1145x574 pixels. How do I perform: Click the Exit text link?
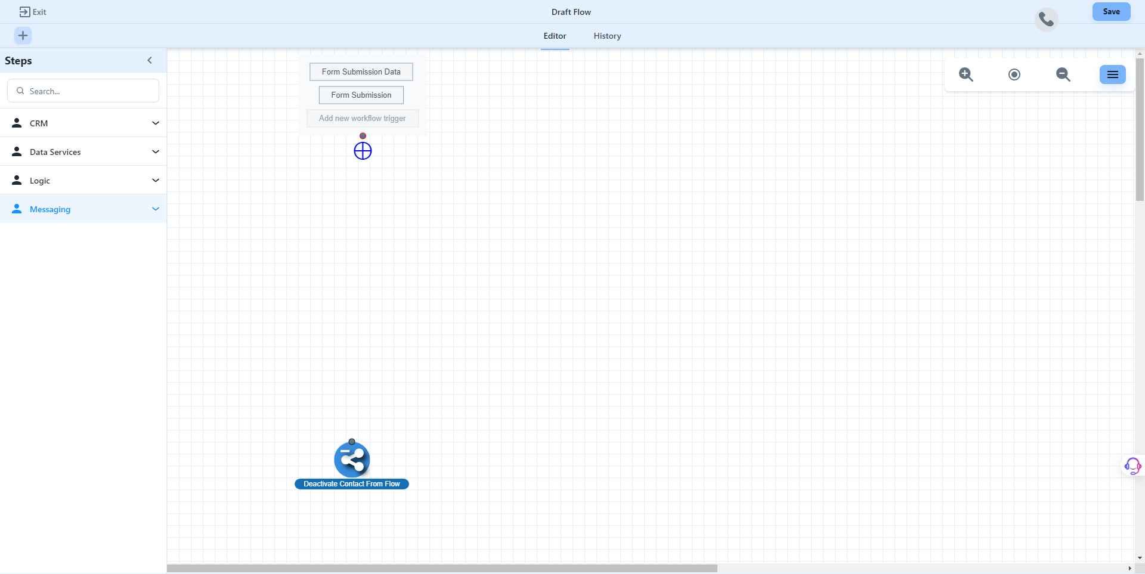[x=39, y=12]
